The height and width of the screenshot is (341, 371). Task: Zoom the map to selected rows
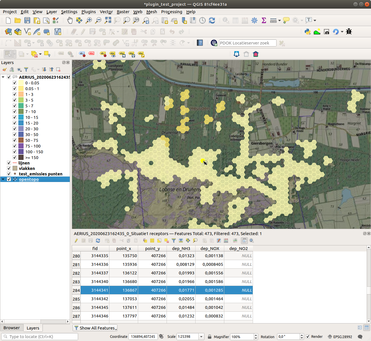pos(195,241)
